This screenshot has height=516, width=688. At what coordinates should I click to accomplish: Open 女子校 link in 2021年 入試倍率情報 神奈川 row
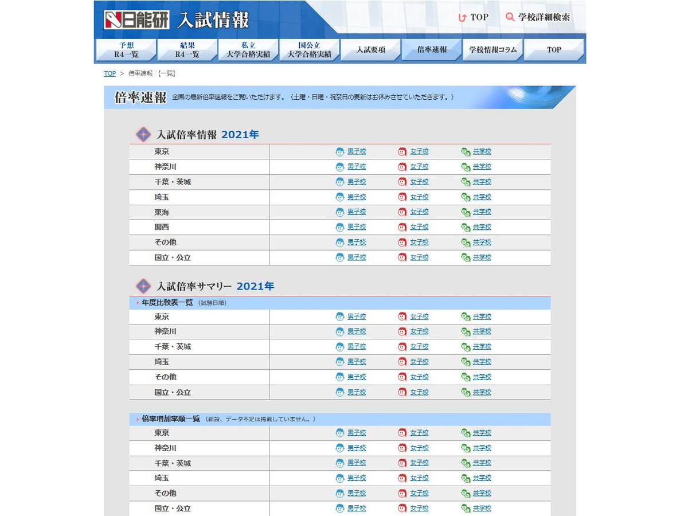(419, 167)
